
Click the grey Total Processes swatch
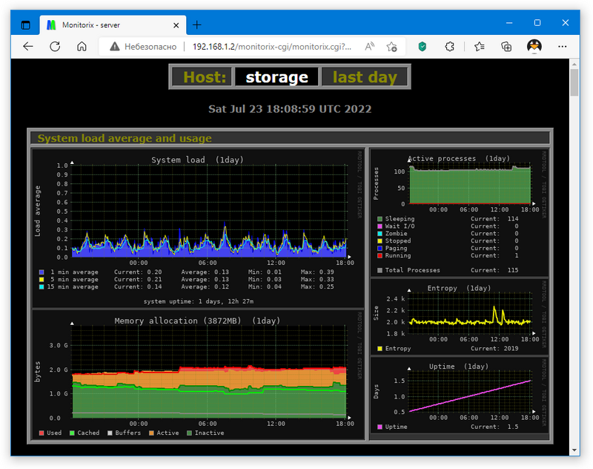click(380, 270)
